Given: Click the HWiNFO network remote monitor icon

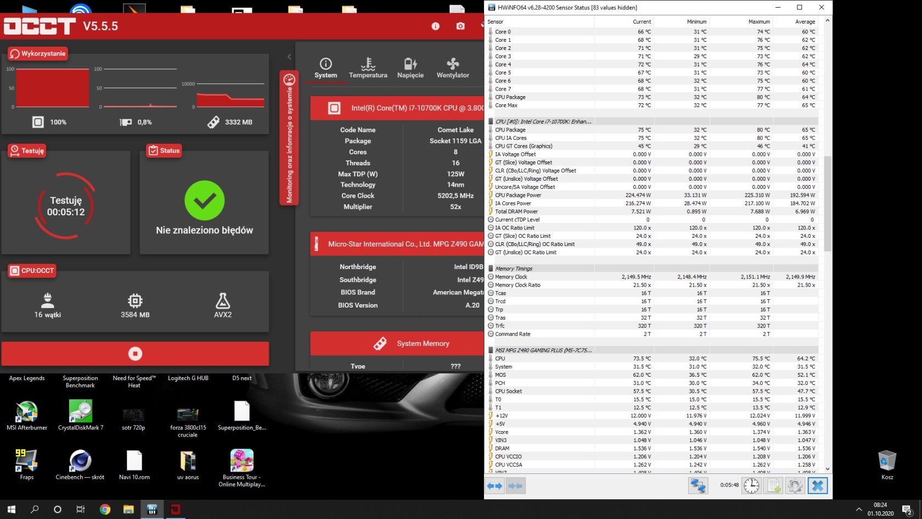Looking at the screenshot, I should (698, 485).
